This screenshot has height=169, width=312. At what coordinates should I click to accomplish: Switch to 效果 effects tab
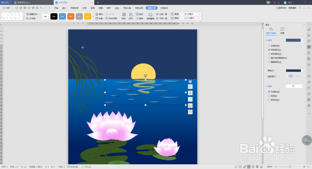[x=282, y=31]
